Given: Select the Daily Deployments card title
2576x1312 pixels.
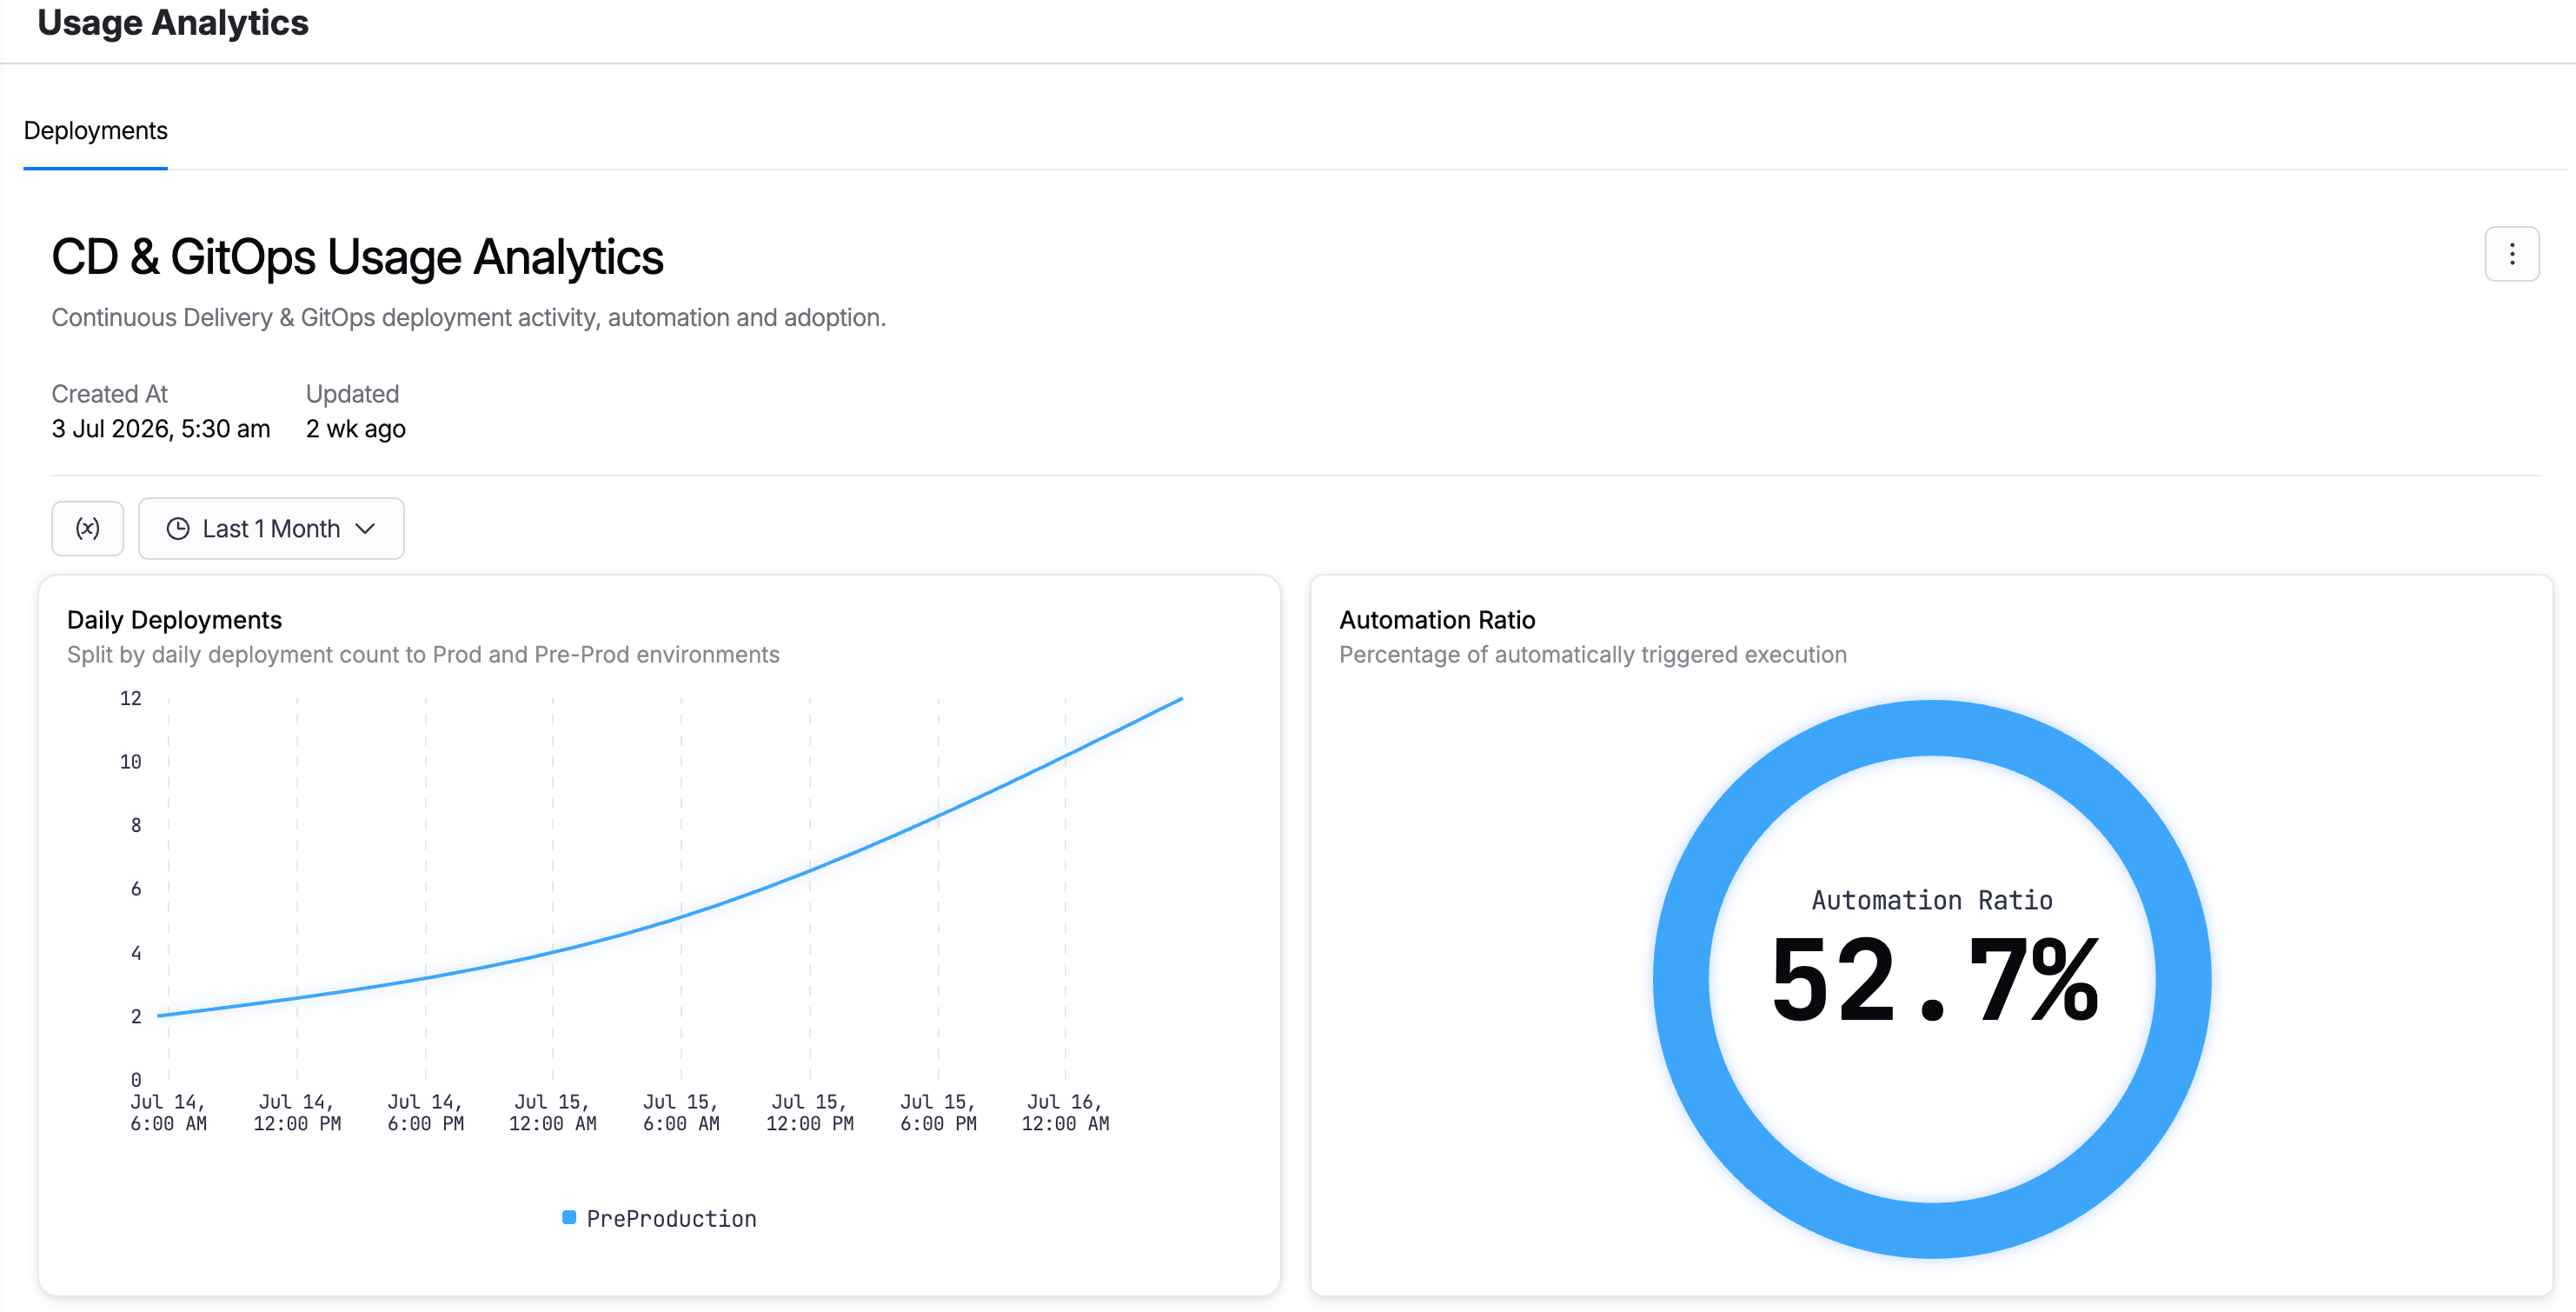Looking at the screenshot, I should 174,619.
